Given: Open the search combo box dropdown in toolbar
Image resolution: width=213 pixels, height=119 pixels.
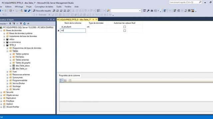Looking at the screenshot, I should (x=140, y=11).
